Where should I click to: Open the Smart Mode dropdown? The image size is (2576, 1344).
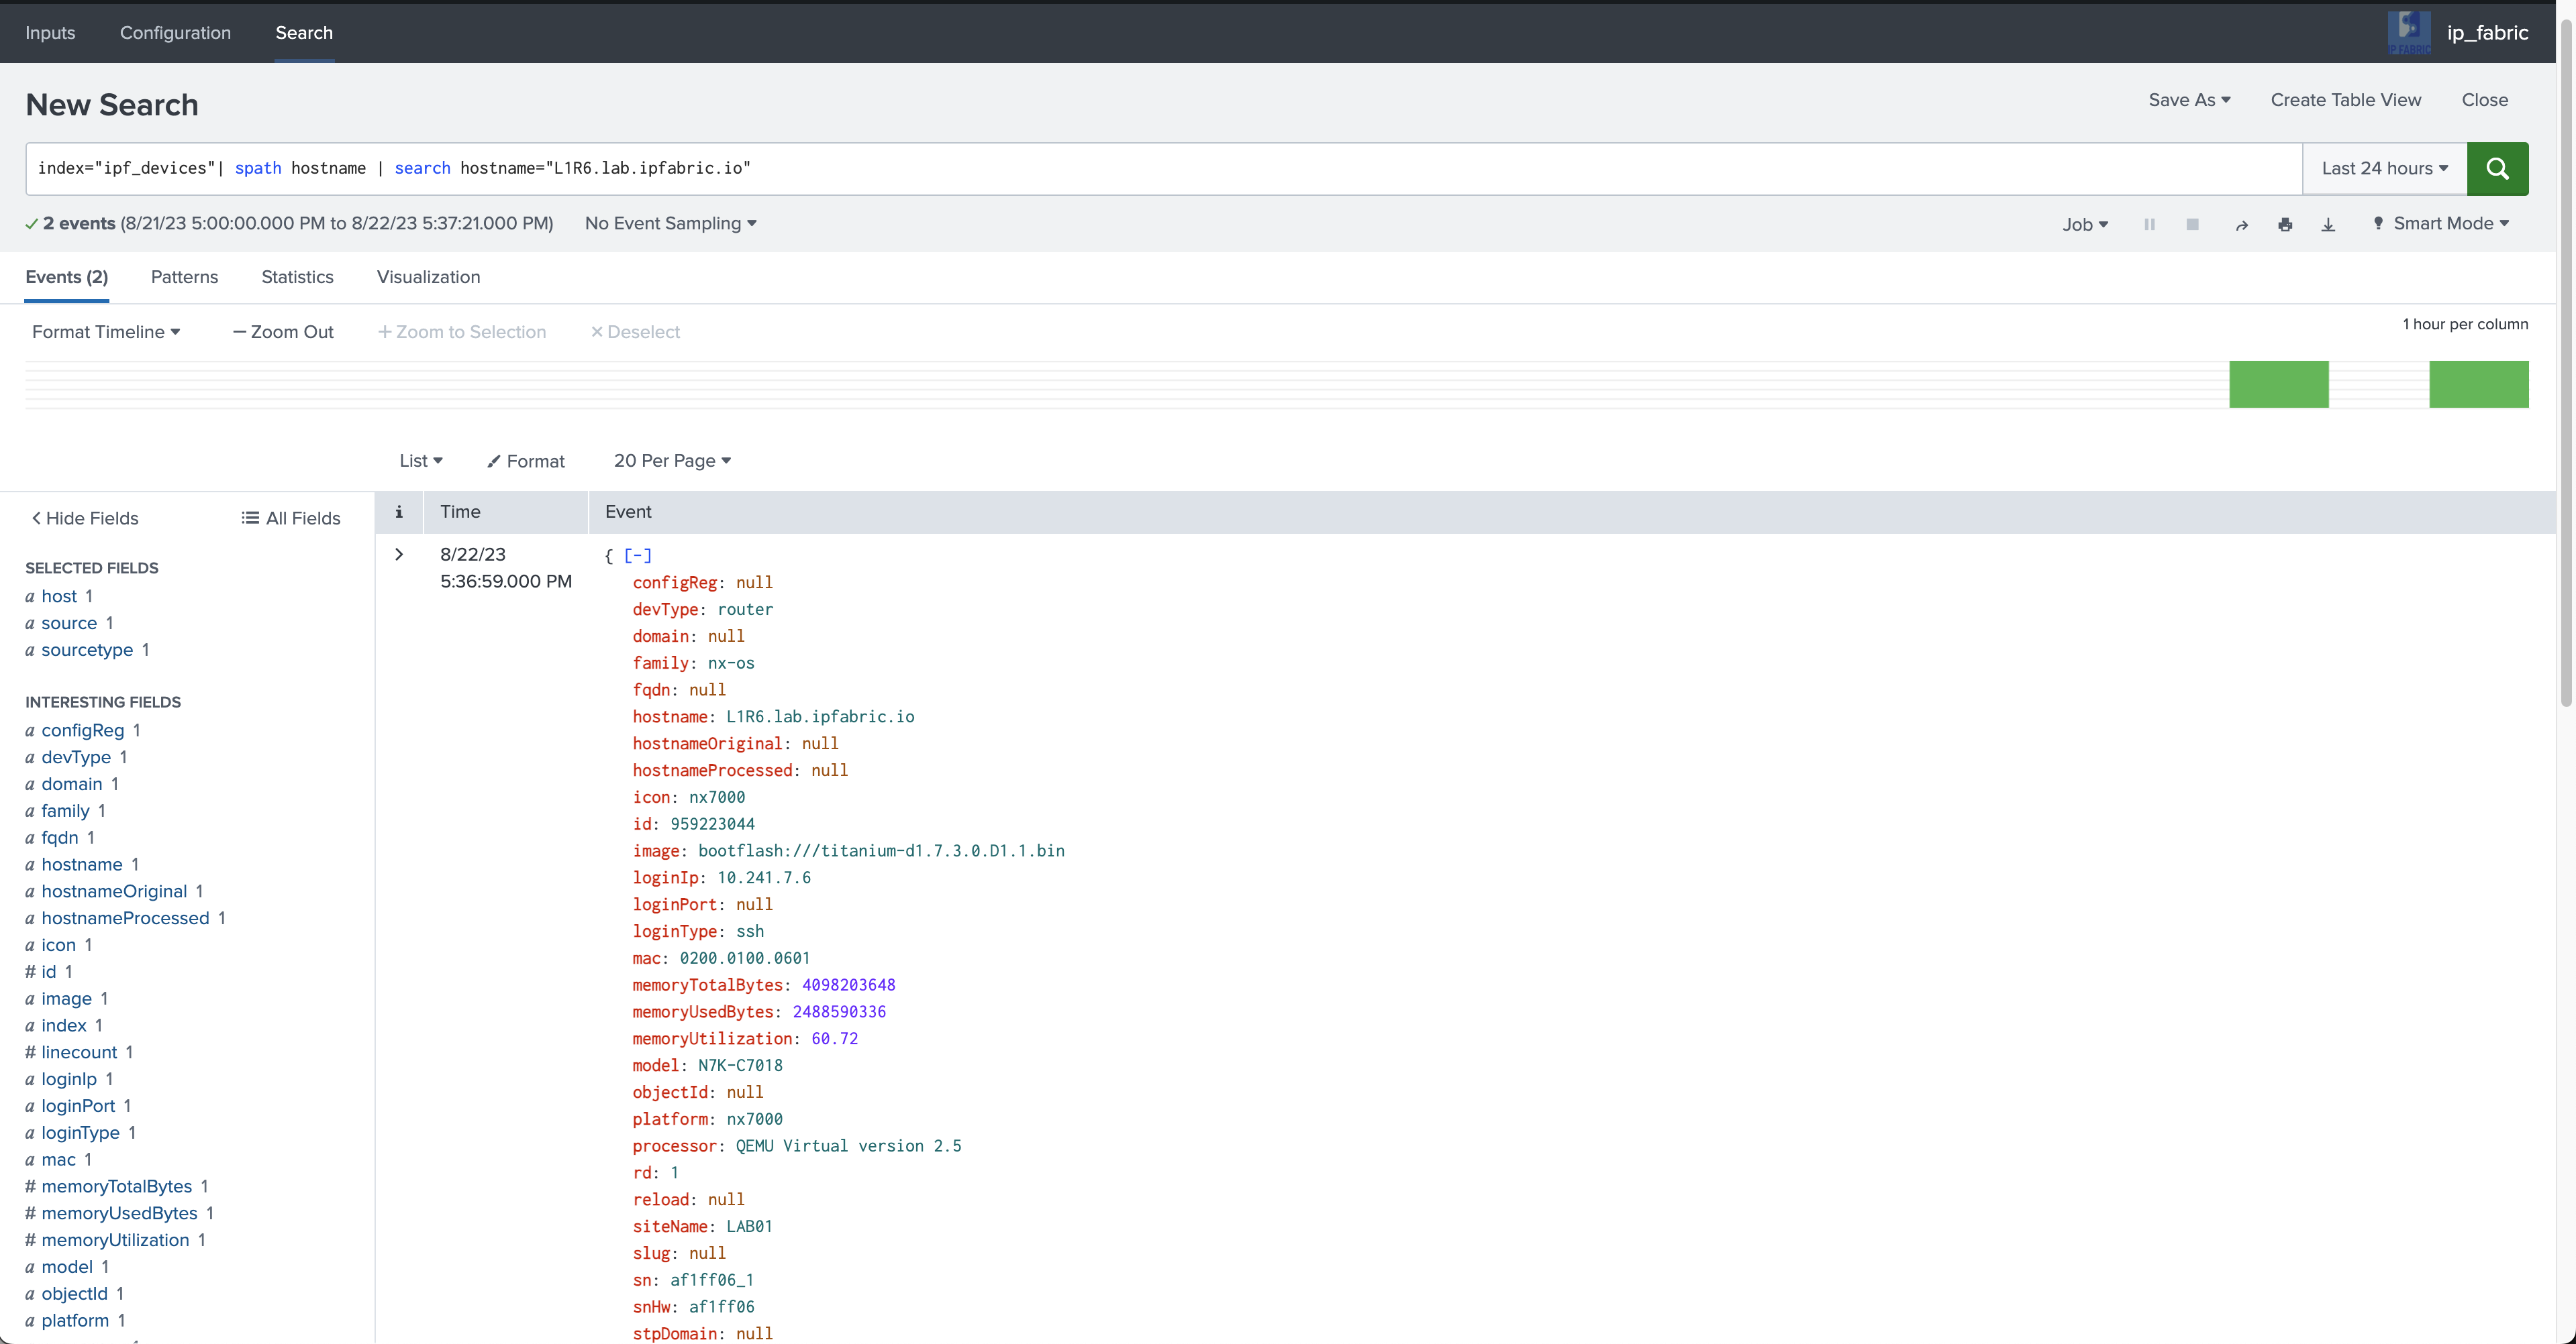pyautogui.click(x=2442, y=224)
